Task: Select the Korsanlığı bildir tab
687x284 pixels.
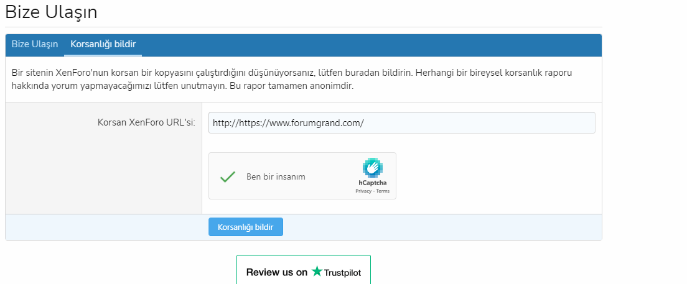Action: pyautogui.click(x=103, y=45)
